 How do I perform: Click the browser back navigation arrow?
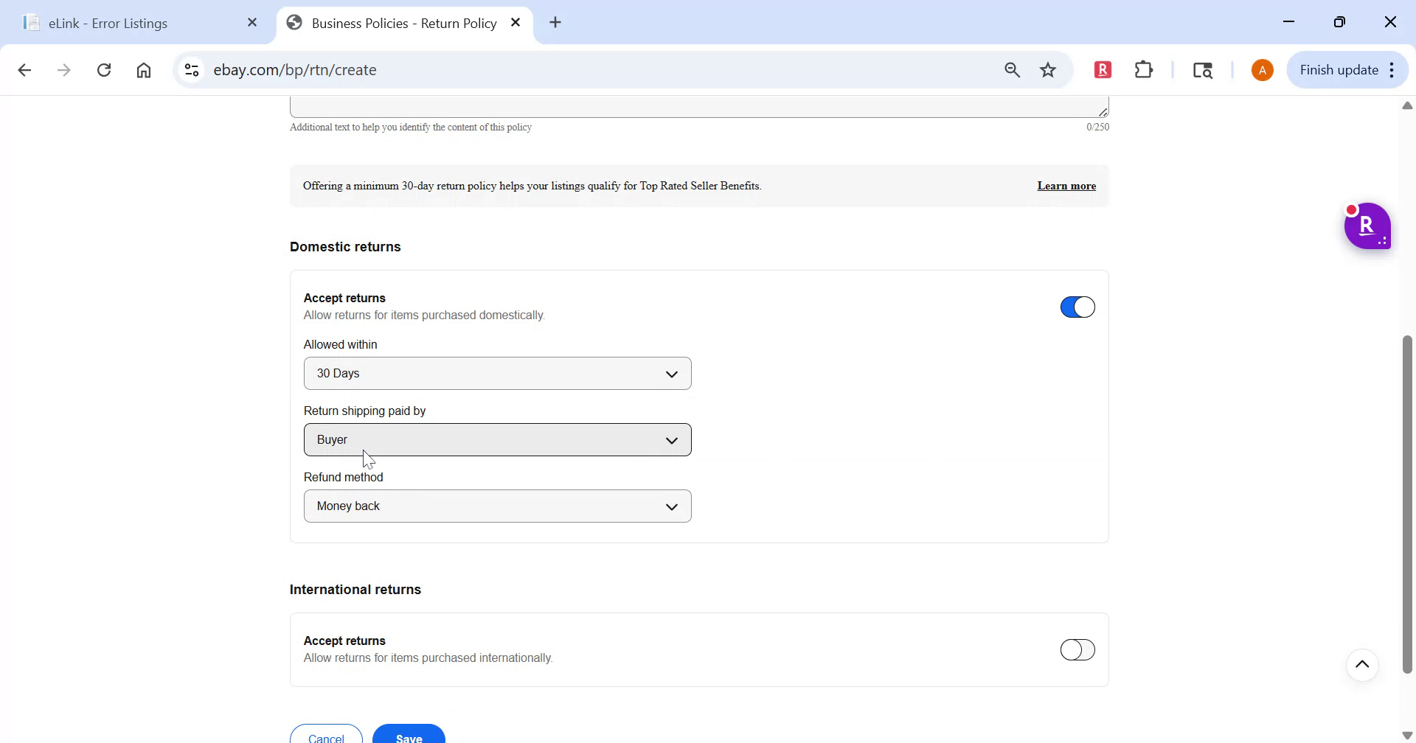[25, 69]
